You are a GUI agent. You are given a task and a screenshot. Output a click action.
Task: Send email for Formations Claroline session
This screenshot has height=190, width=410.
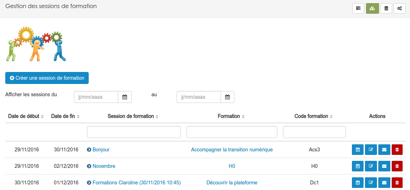[384, 183]
